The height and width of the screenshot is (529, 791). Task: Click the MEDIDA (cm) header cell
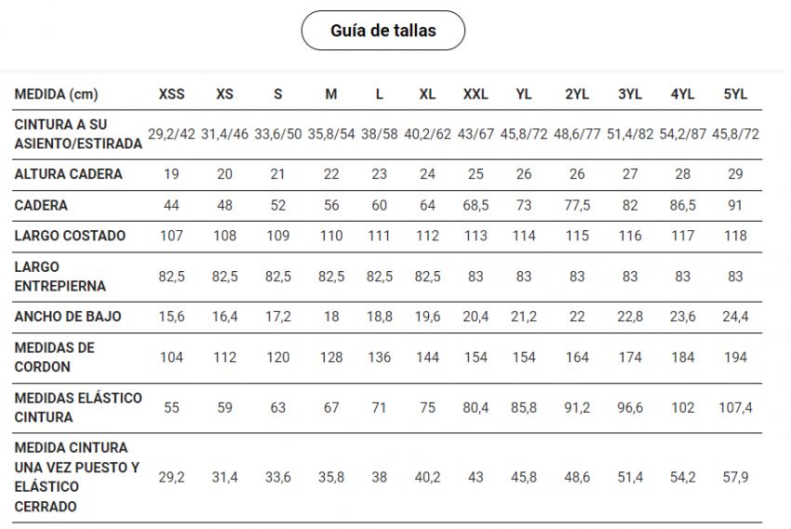pyautogui.click(x=56, y=94)
